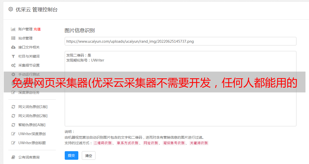The height and width of the screenshot is (164, 309).
Task: Click the 清空 button
Action: pyautogui.click(x=89, y=156)
